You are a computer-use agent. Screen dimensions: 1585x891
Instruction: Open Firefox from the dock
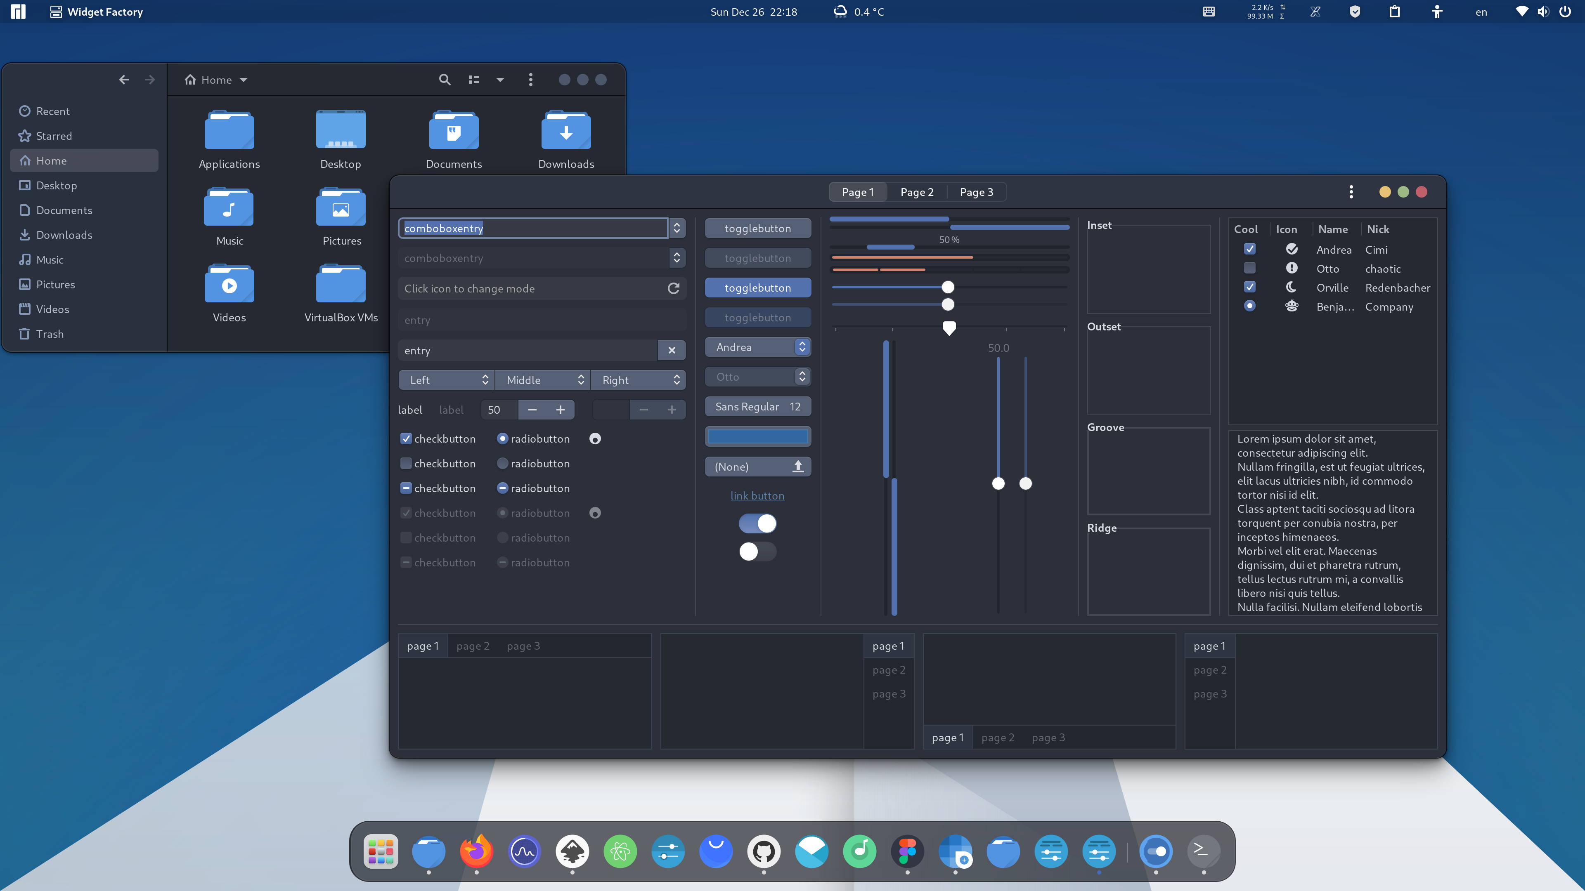click(476, 852)
